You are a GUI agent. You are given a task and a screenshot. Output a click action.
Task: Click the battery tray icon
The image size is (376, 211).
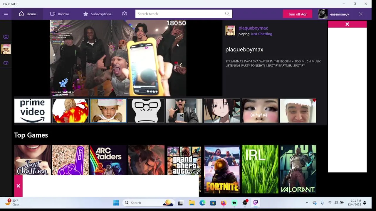[342, 203]
